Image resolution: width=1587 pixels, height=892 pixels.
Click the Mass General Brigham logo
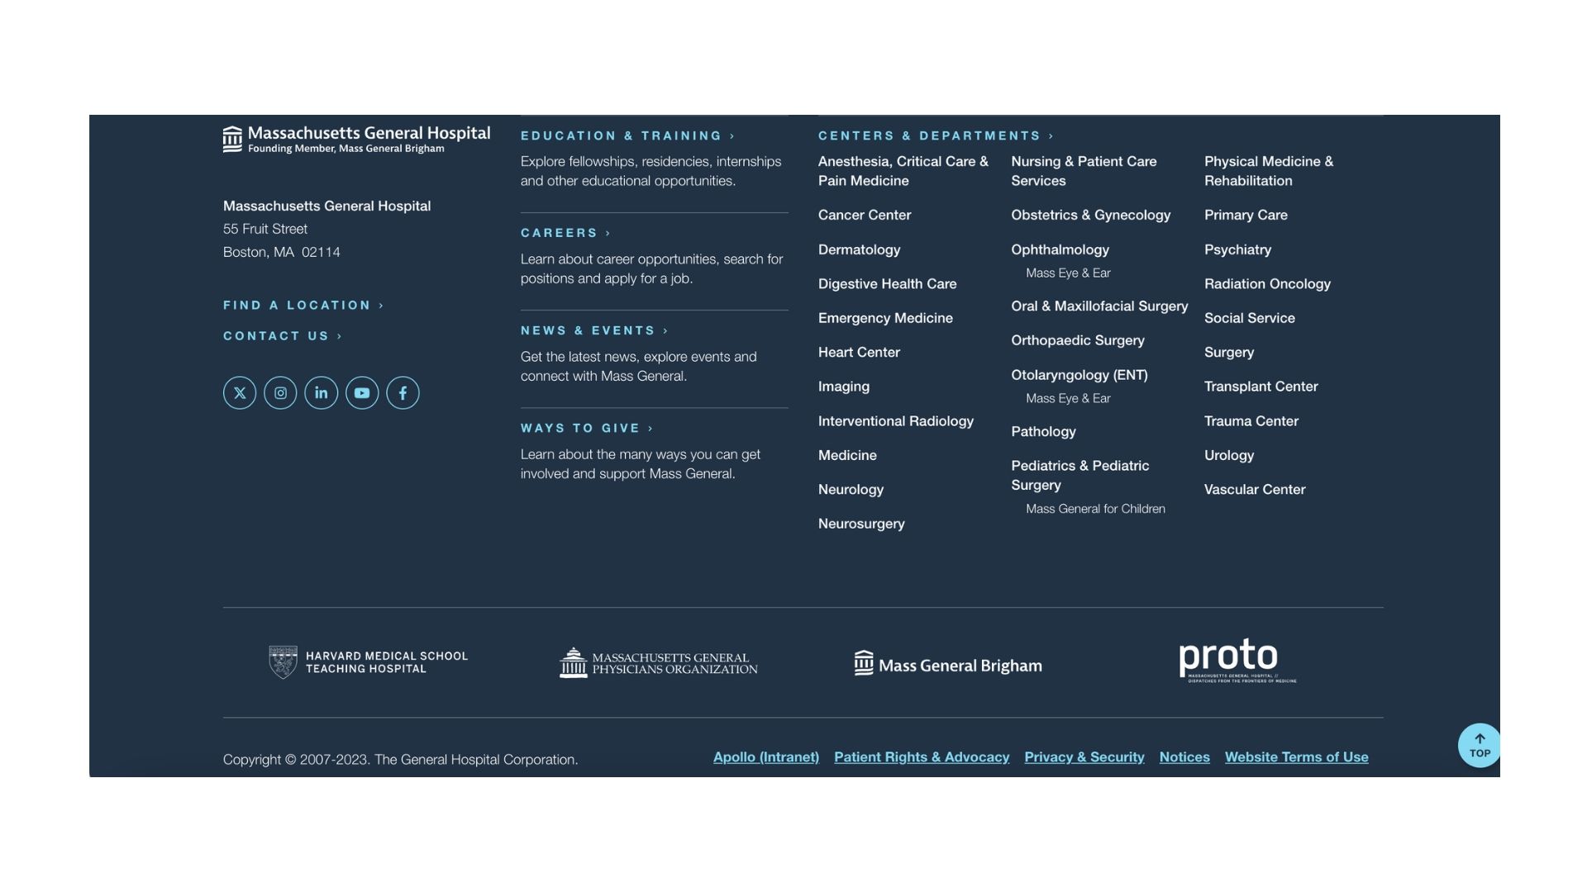[945, 662]
